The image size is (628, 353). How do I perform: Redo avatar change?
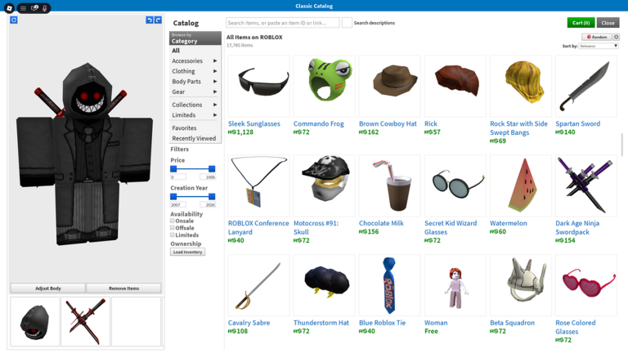tap(158, 20)
